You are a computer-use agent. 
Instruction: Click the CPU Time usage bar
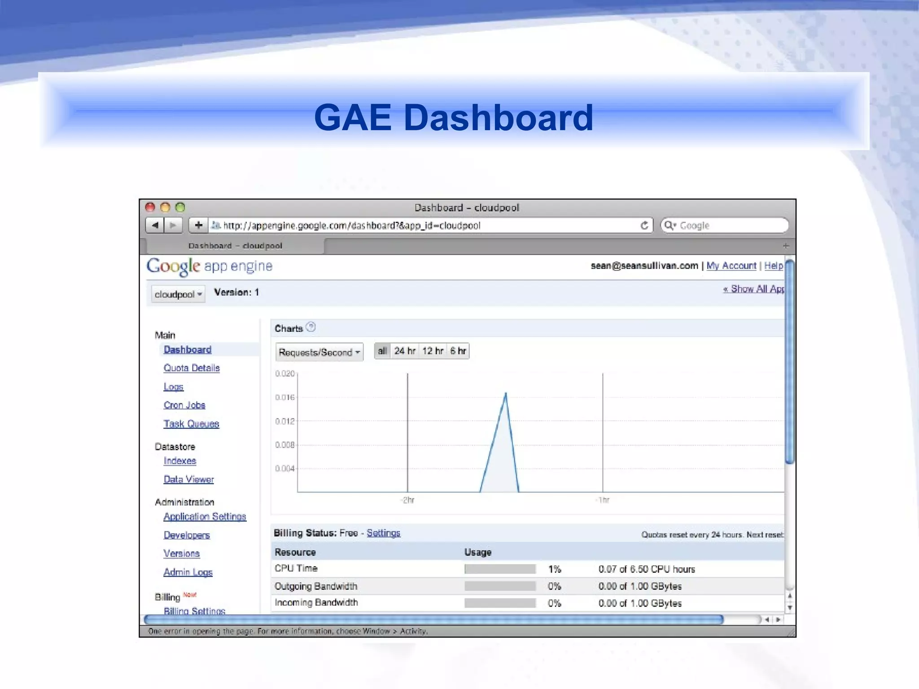tap(500, 569)
